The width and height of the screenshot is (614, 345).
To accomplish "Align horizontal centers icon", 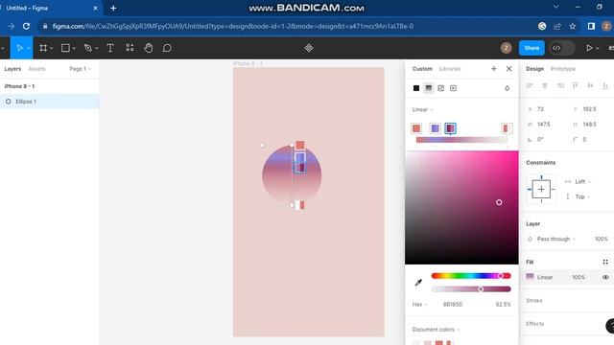I will (x=545, y=85).
